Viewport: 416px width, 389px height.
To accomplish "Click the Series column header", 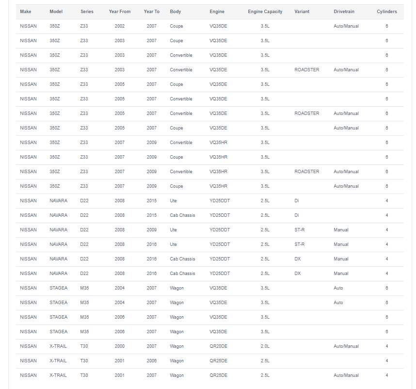I will click(x=87, y=12).
